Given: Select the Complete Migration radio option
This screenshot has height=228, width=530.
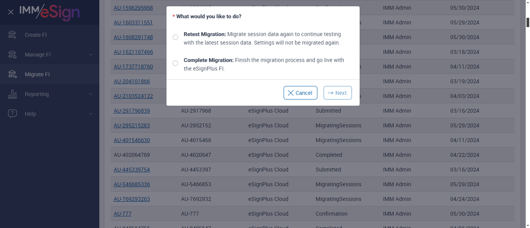Looking at the screenshot, I should click(175, 63).
